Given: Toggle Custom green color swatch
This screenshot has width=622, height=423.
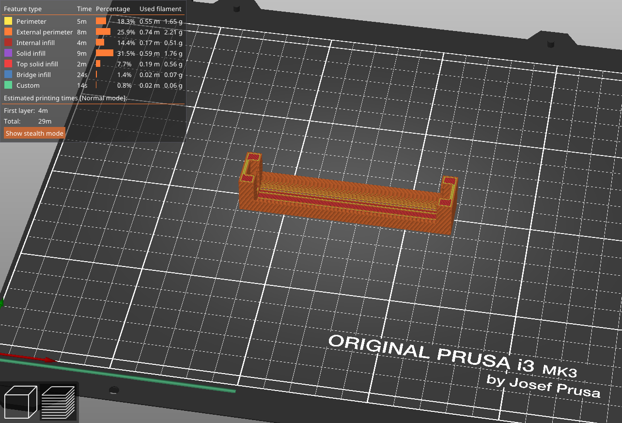Looking at the screenshot, I should click(8, 85).
